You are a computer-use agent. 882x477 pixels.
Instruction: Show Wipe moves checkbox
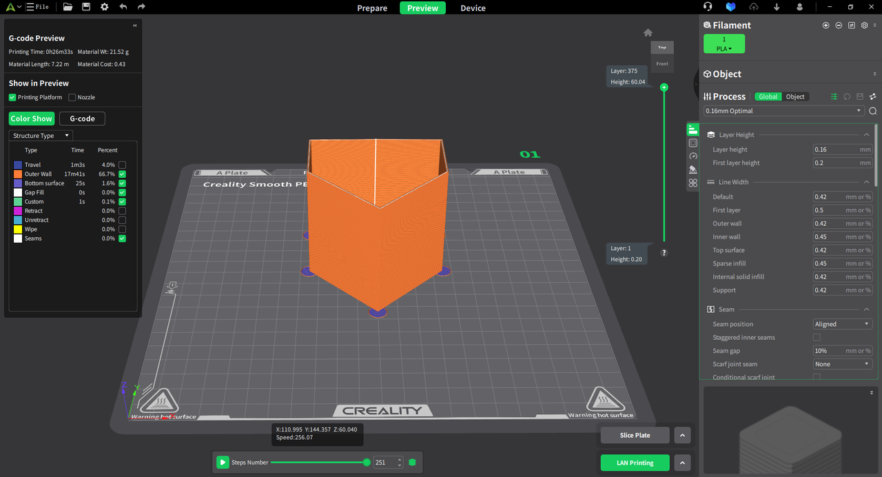click(x=122, y=229)
